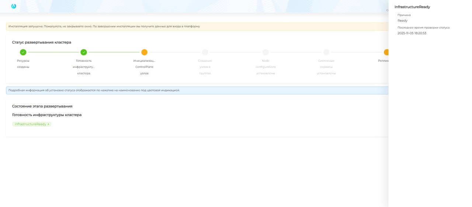Click the green InfrastructureReady status tag
Image resolution: width=472 pixels, height=207 pixels.
(x=32, y=124)
